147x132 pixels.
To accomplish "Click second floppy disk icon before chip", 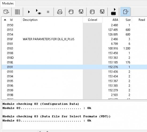I will tap(102, 11).
